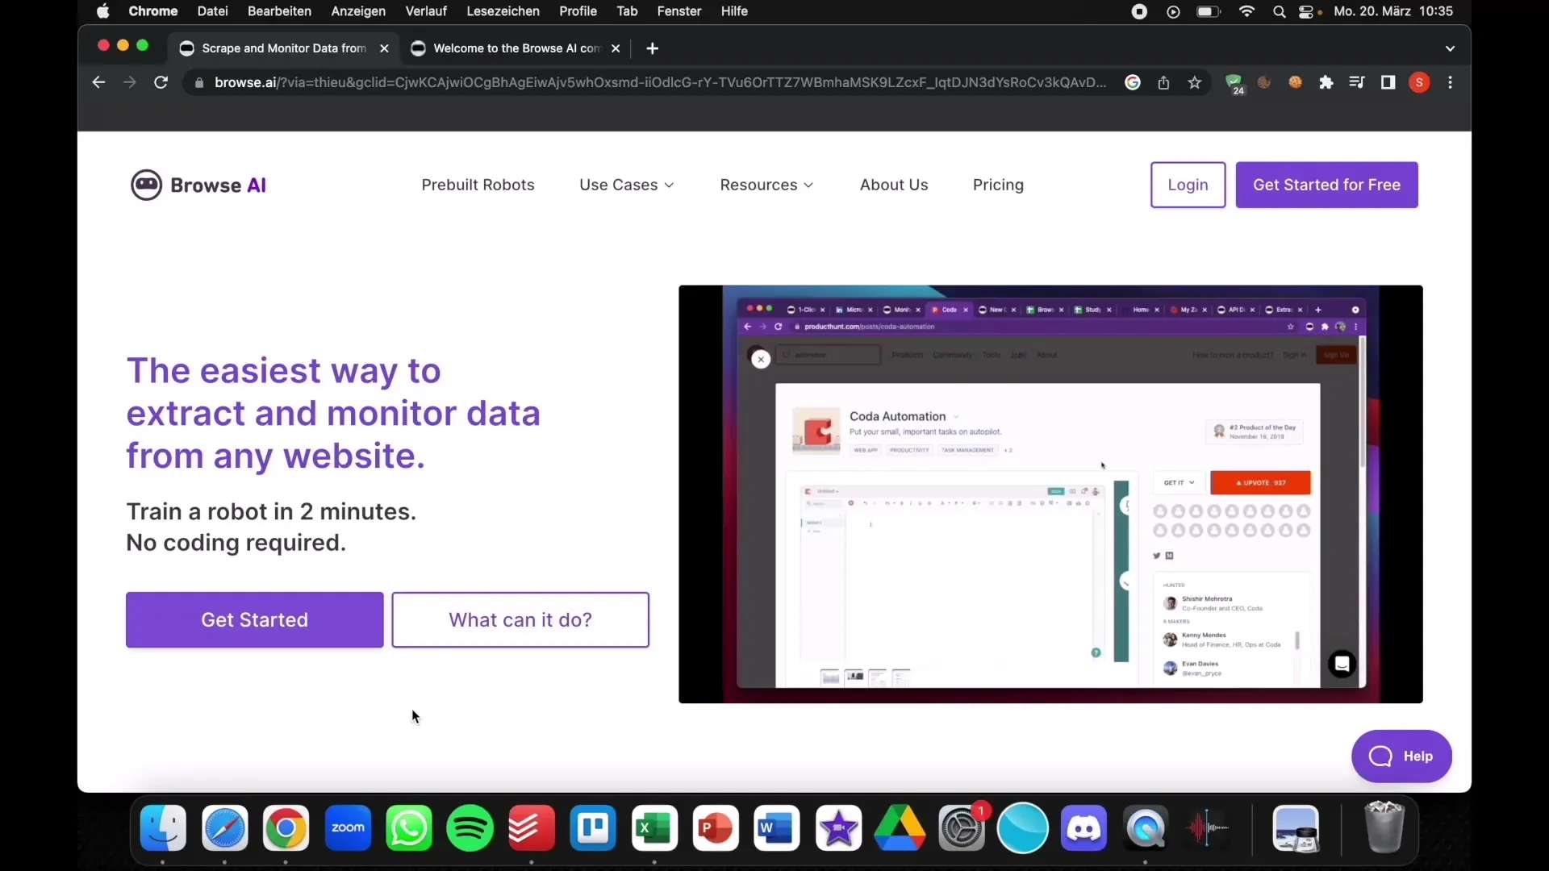
Task: Click the screen recording icon in menu bar
Action: (x=1138, y=10)
